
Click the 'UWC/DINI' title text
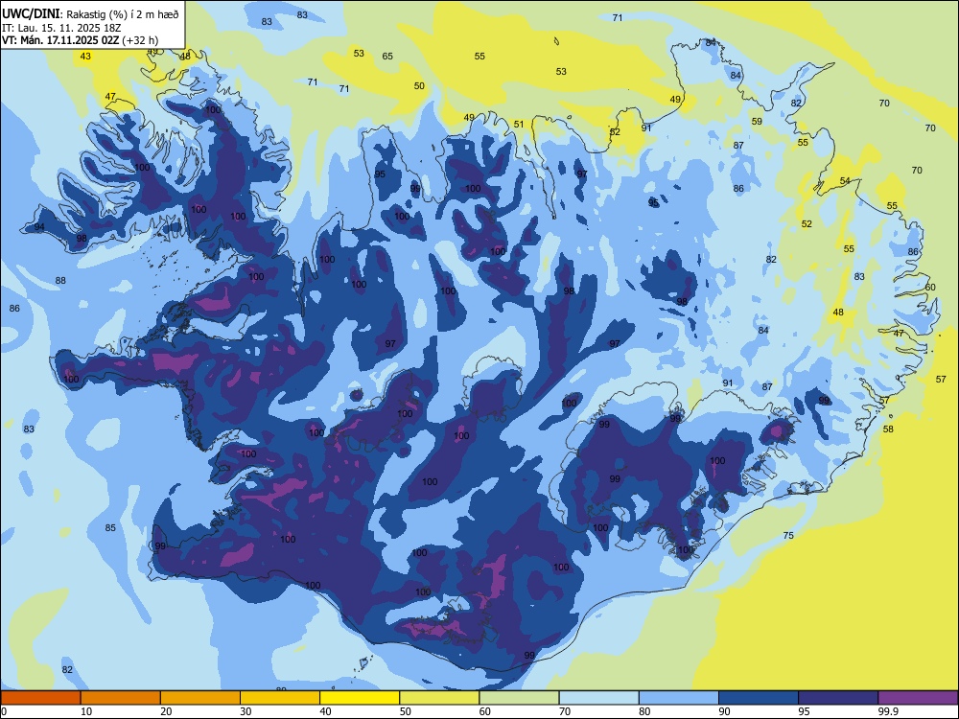tap(31, 13)
